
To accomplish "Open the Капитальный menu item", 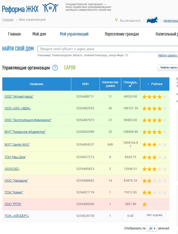I will click(167, 34).
